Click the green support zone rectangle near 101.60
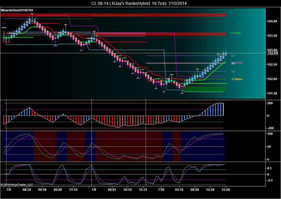The height and width of the screenshot is (199, 281). click(x=204, y=89)
